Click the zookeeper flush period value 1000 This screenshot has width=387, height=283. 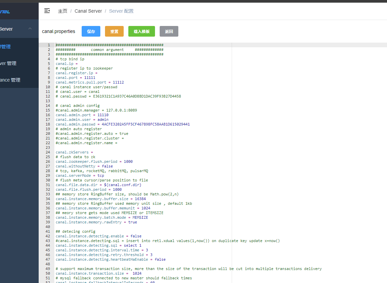128,162
